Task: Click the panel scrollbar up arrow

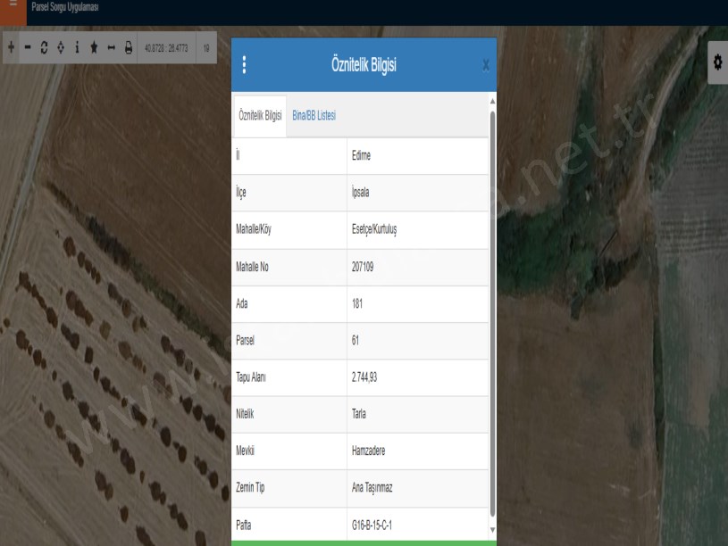Action: coord(492,100)
